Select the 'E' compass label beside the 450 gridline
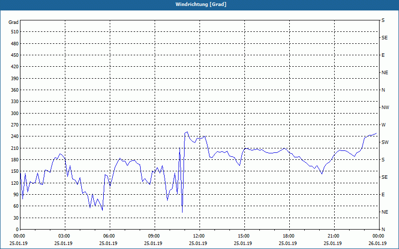Viewport: 399px width, 249px height. [383, 55]
